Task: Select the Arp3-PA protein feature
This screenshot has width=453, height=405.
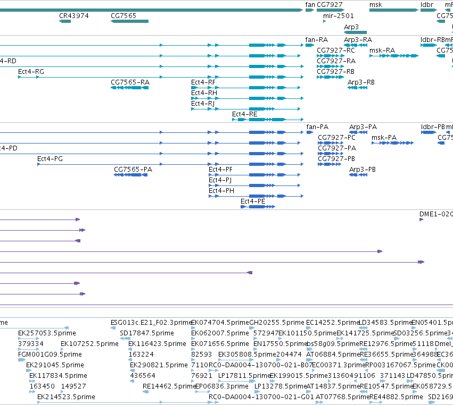Action: click(x=358, y=132)
